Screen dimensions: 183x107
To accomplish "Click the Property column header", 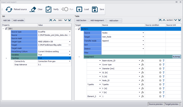I will (20, 25).
